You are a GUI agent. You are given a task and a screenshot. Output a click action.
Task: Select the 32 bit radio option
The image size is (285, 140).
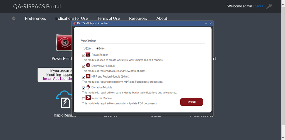pyautogui.click(x=84, y=48)
